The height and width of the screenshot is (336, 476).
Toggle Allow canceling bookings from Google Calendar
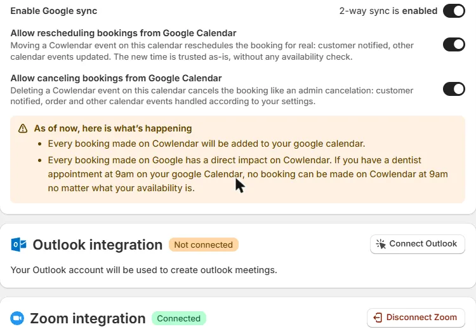(x=454, y=89)
